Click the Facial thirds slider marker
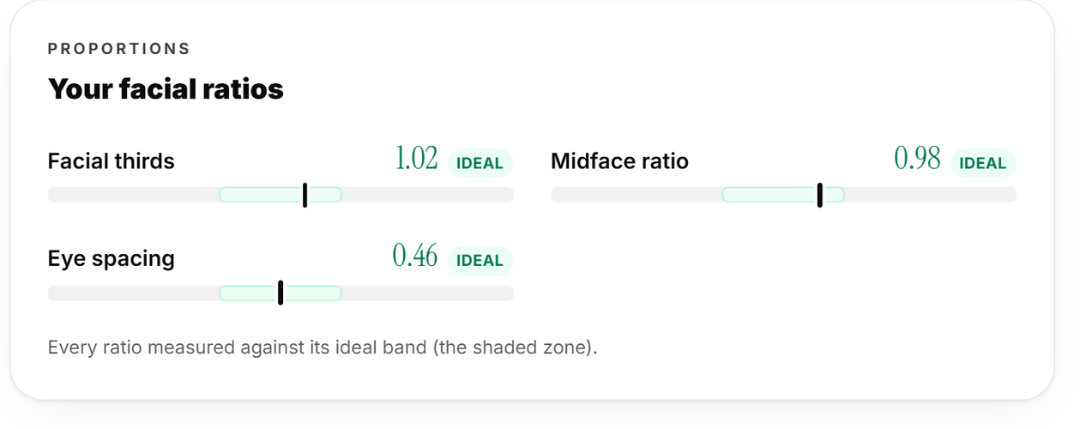Screen dimensions: 1092x429 coord(305,195)
